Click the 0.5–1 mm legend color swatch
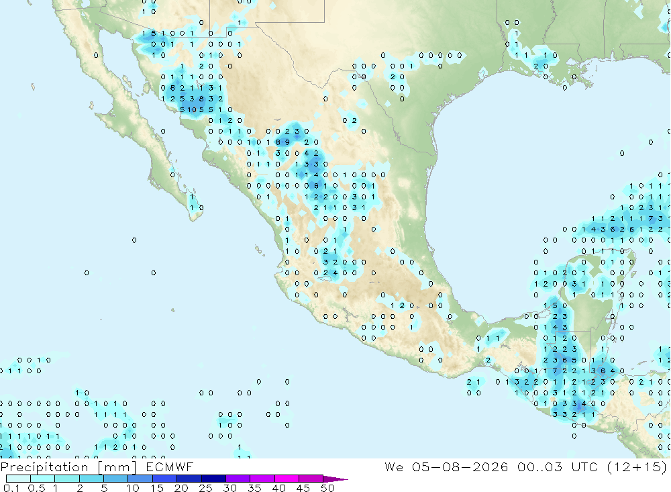Screen dimensions: 671x492 (x=43, y=479)
